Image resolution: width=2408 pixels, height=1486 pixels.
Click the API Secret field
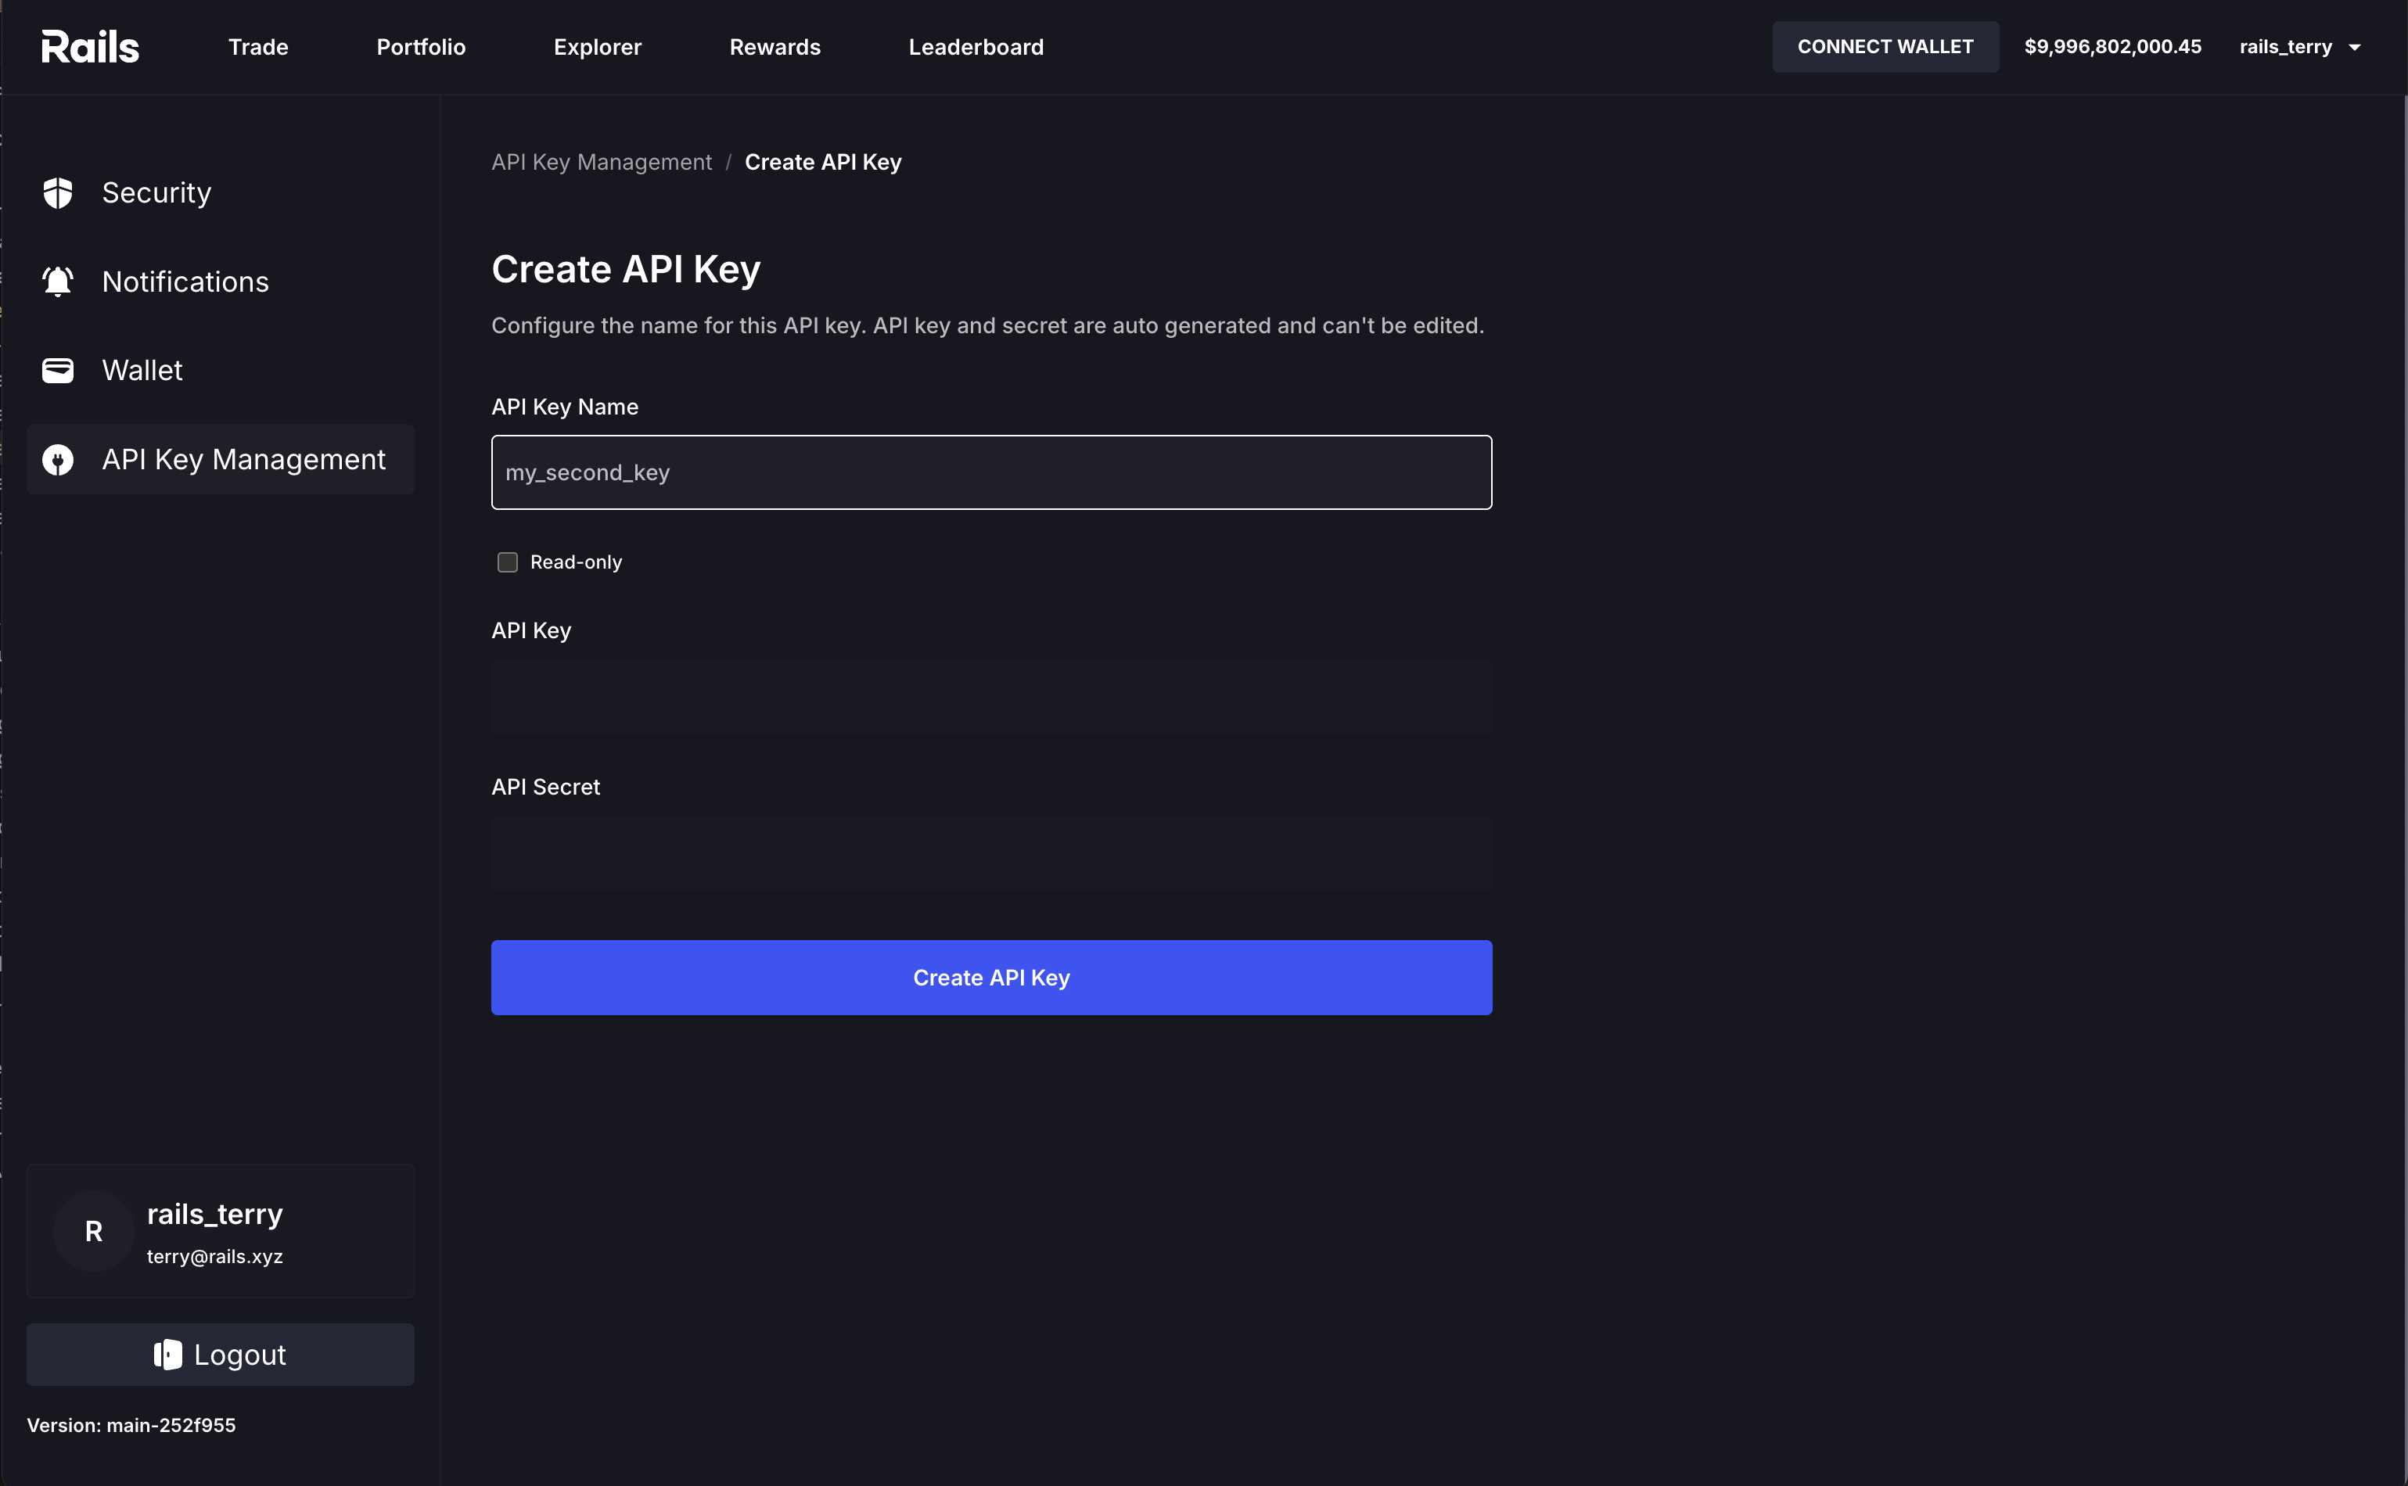tap(990, 851)
